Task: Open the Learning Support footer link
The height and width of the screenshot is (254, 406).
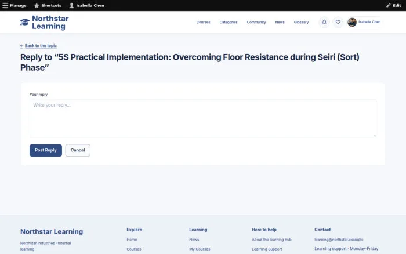Action: point(267,249)
